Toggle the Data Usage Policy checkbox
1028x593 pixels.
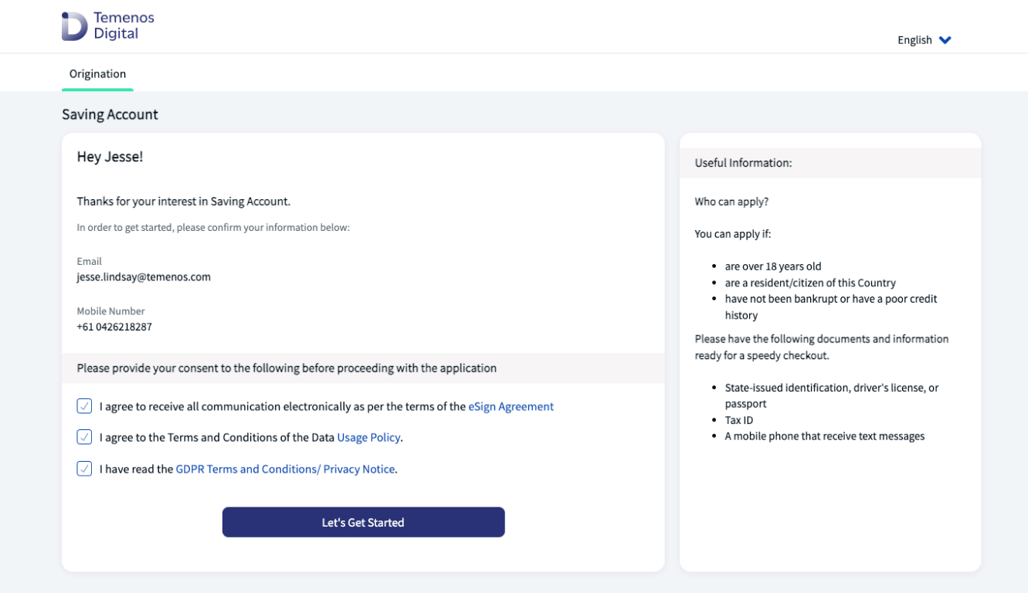[x=84, y=437]
